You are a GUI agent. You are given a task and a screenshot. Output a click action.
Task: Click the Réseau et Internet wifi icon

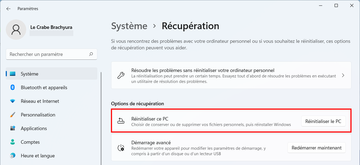click(13, 101)
